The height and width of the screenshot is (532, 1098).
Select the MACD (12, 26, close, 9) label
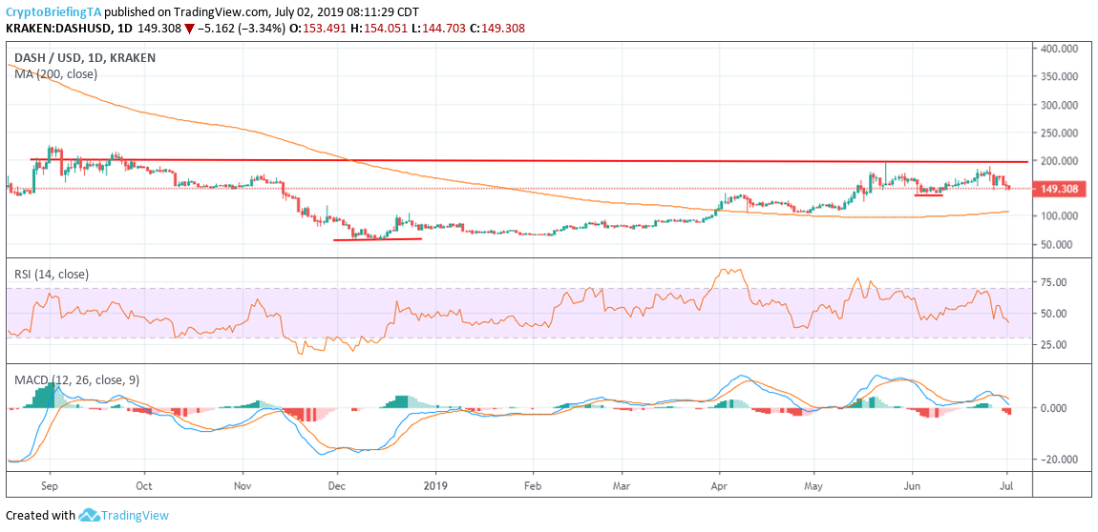pyautogui.click(x=77, y=380)
